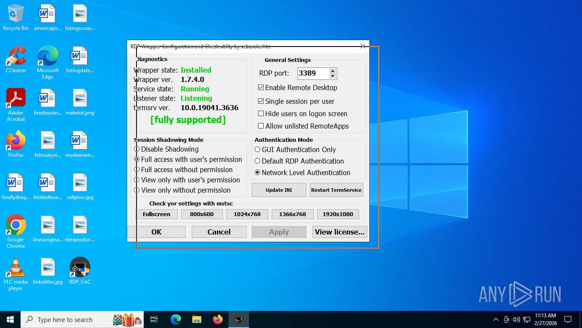This screenshot has height=328, width=582.
Task: Toggle the Enable Remote Desktop checkbox
Action: 297,88
